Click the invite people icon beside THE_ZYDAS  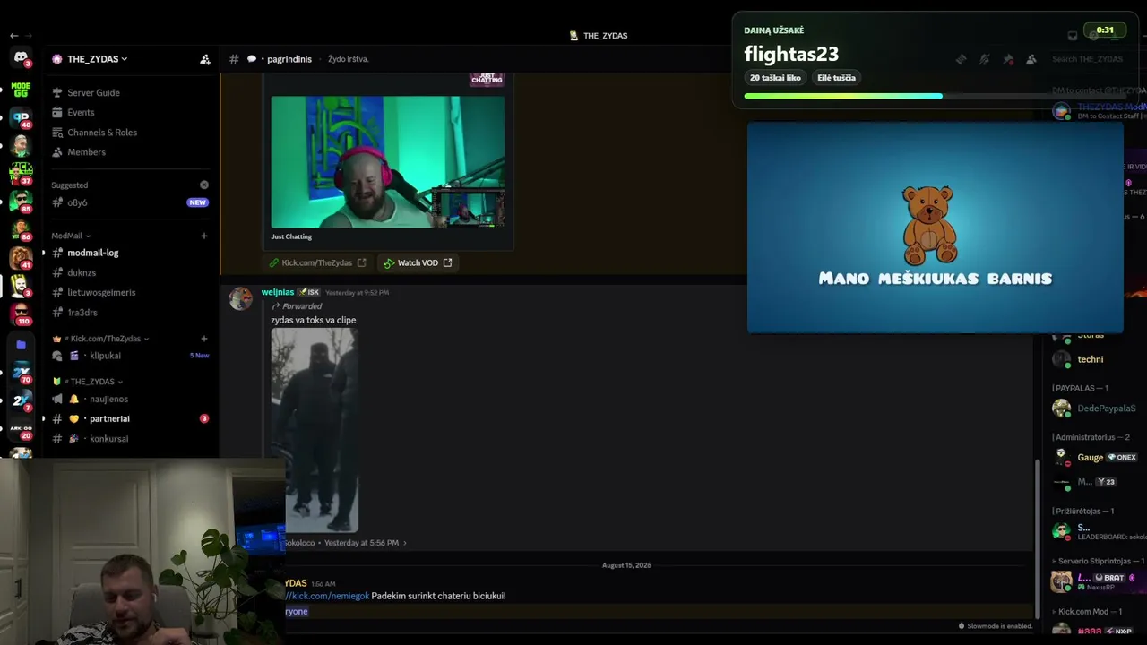(205, 59)
